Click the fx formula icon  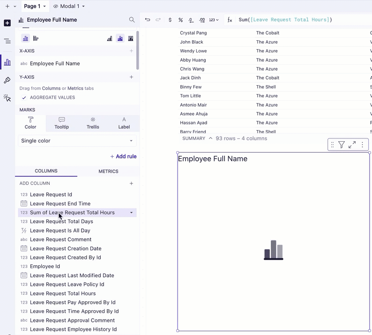click(230, 20)
